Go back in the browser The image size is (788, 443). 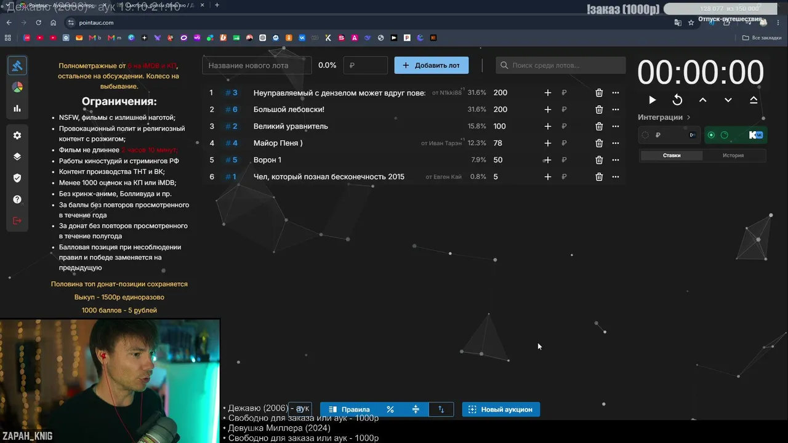9,23
